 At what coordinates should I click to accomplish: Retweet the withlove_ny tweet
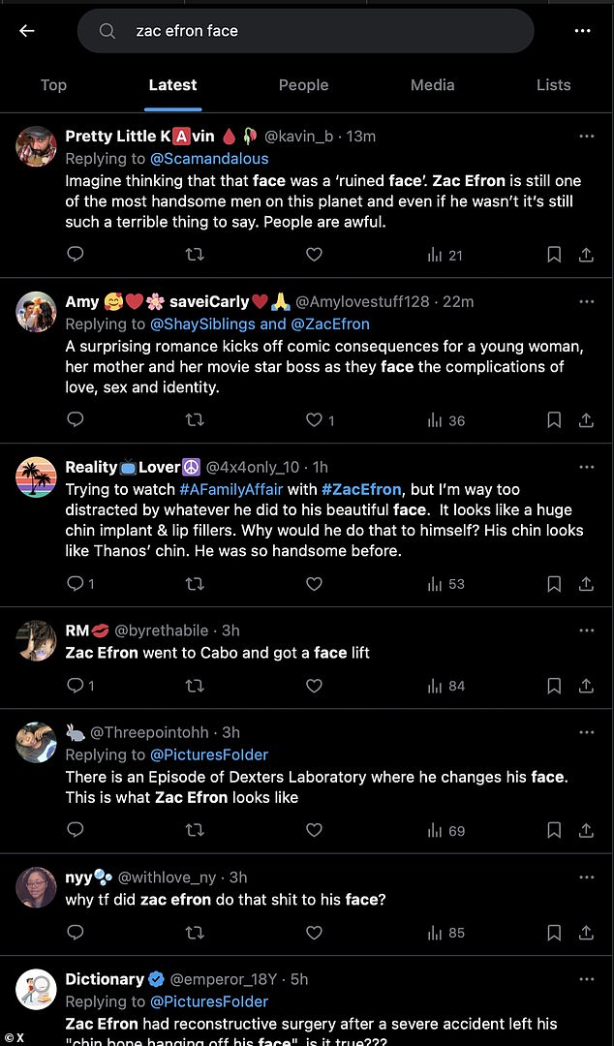click(x=195, y=933)
